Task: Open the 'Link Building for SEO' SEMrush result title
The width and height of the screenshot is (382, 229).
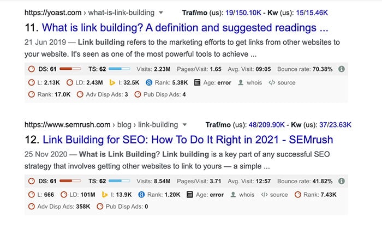Action: coord(188,140)
